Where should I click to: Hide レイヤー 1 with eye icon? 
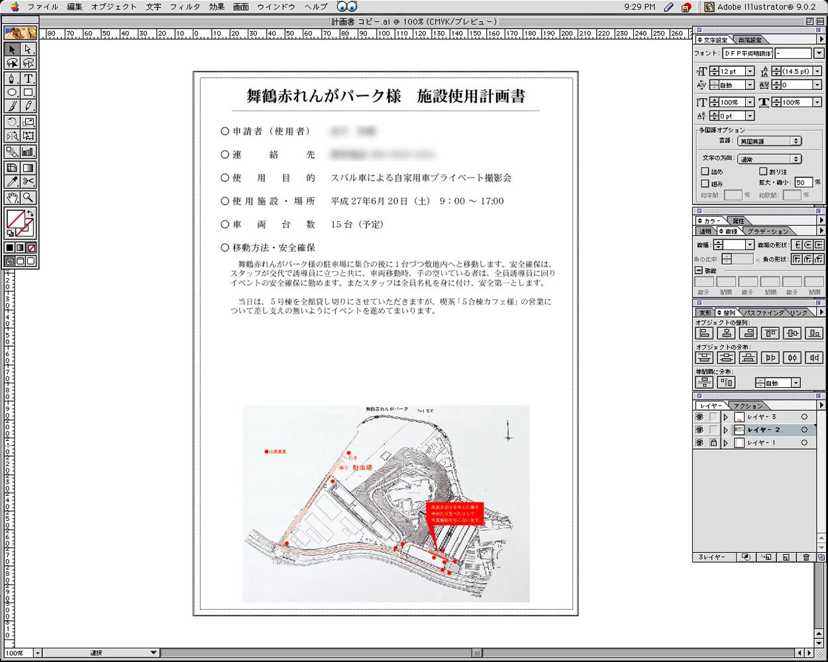click(699, 443)
